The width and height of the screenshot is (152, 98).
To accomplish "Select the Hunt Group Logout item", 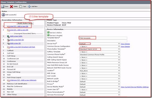I will click(14, 78).
